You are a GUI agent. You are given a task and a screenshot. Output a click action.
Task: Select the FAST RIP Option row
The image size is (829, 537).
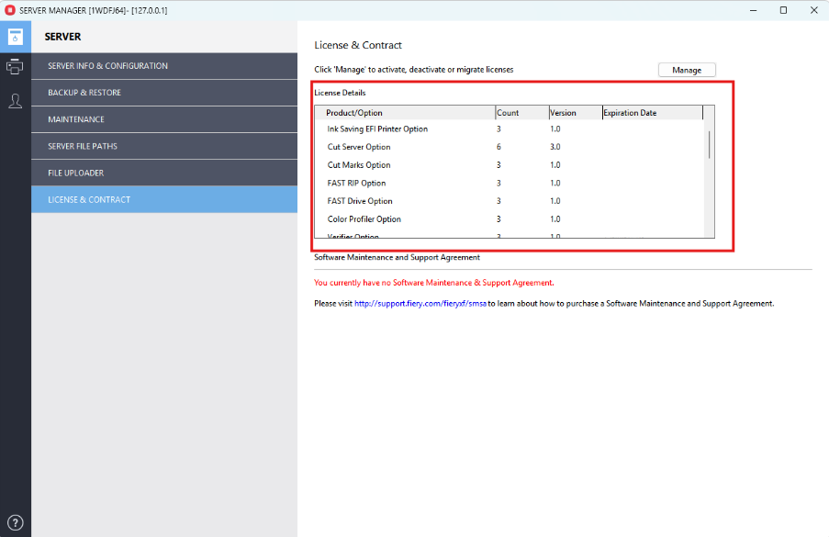510,183
